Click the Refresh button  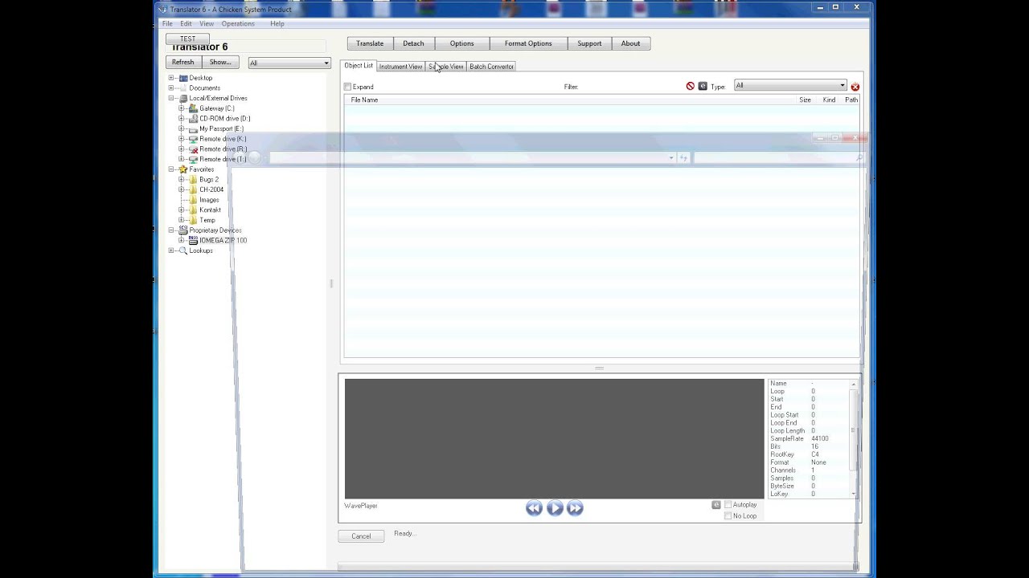tap(182, 63)
